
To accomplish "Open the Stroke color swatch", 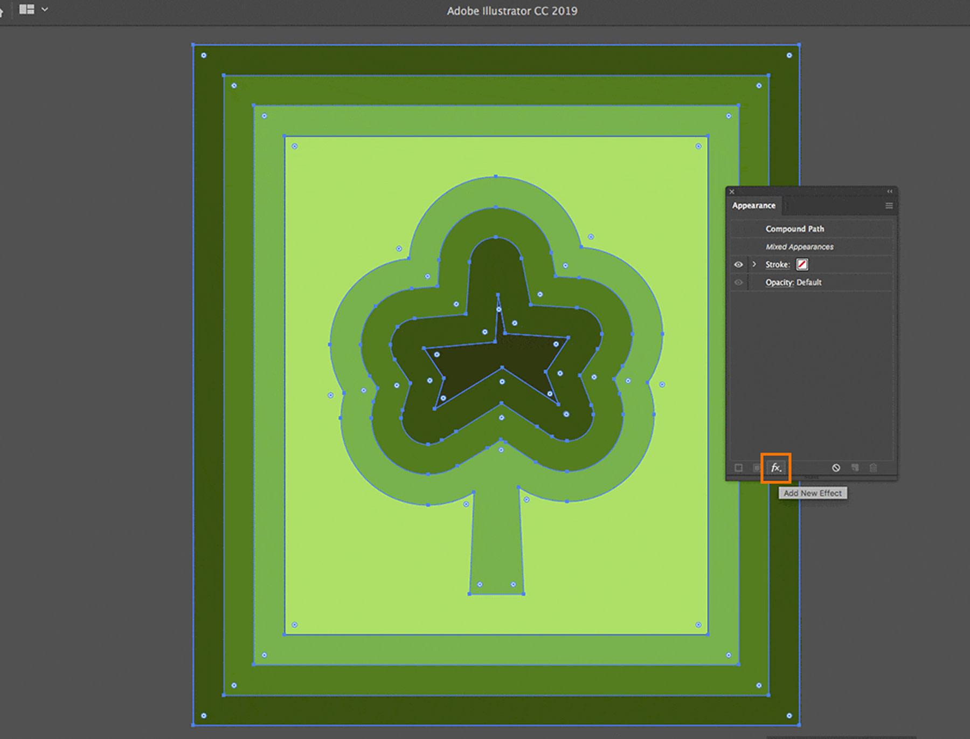I will coord(802,265).
